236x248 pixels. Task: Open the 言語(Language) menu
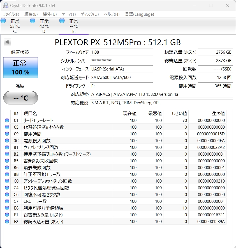(x=139, y=14)
